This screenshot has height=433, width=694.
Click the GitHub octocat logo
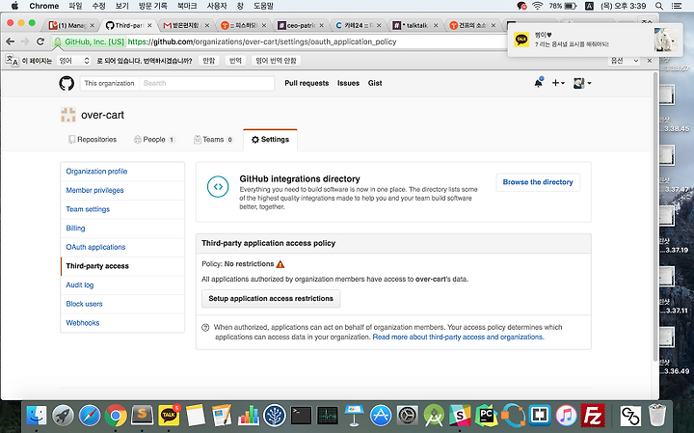click(67, 83)
